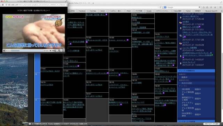The width and height of the screenshot is (223, 126).
Task: Open the Google bookmark in toolbar
Action: click(x=148, y=11)
